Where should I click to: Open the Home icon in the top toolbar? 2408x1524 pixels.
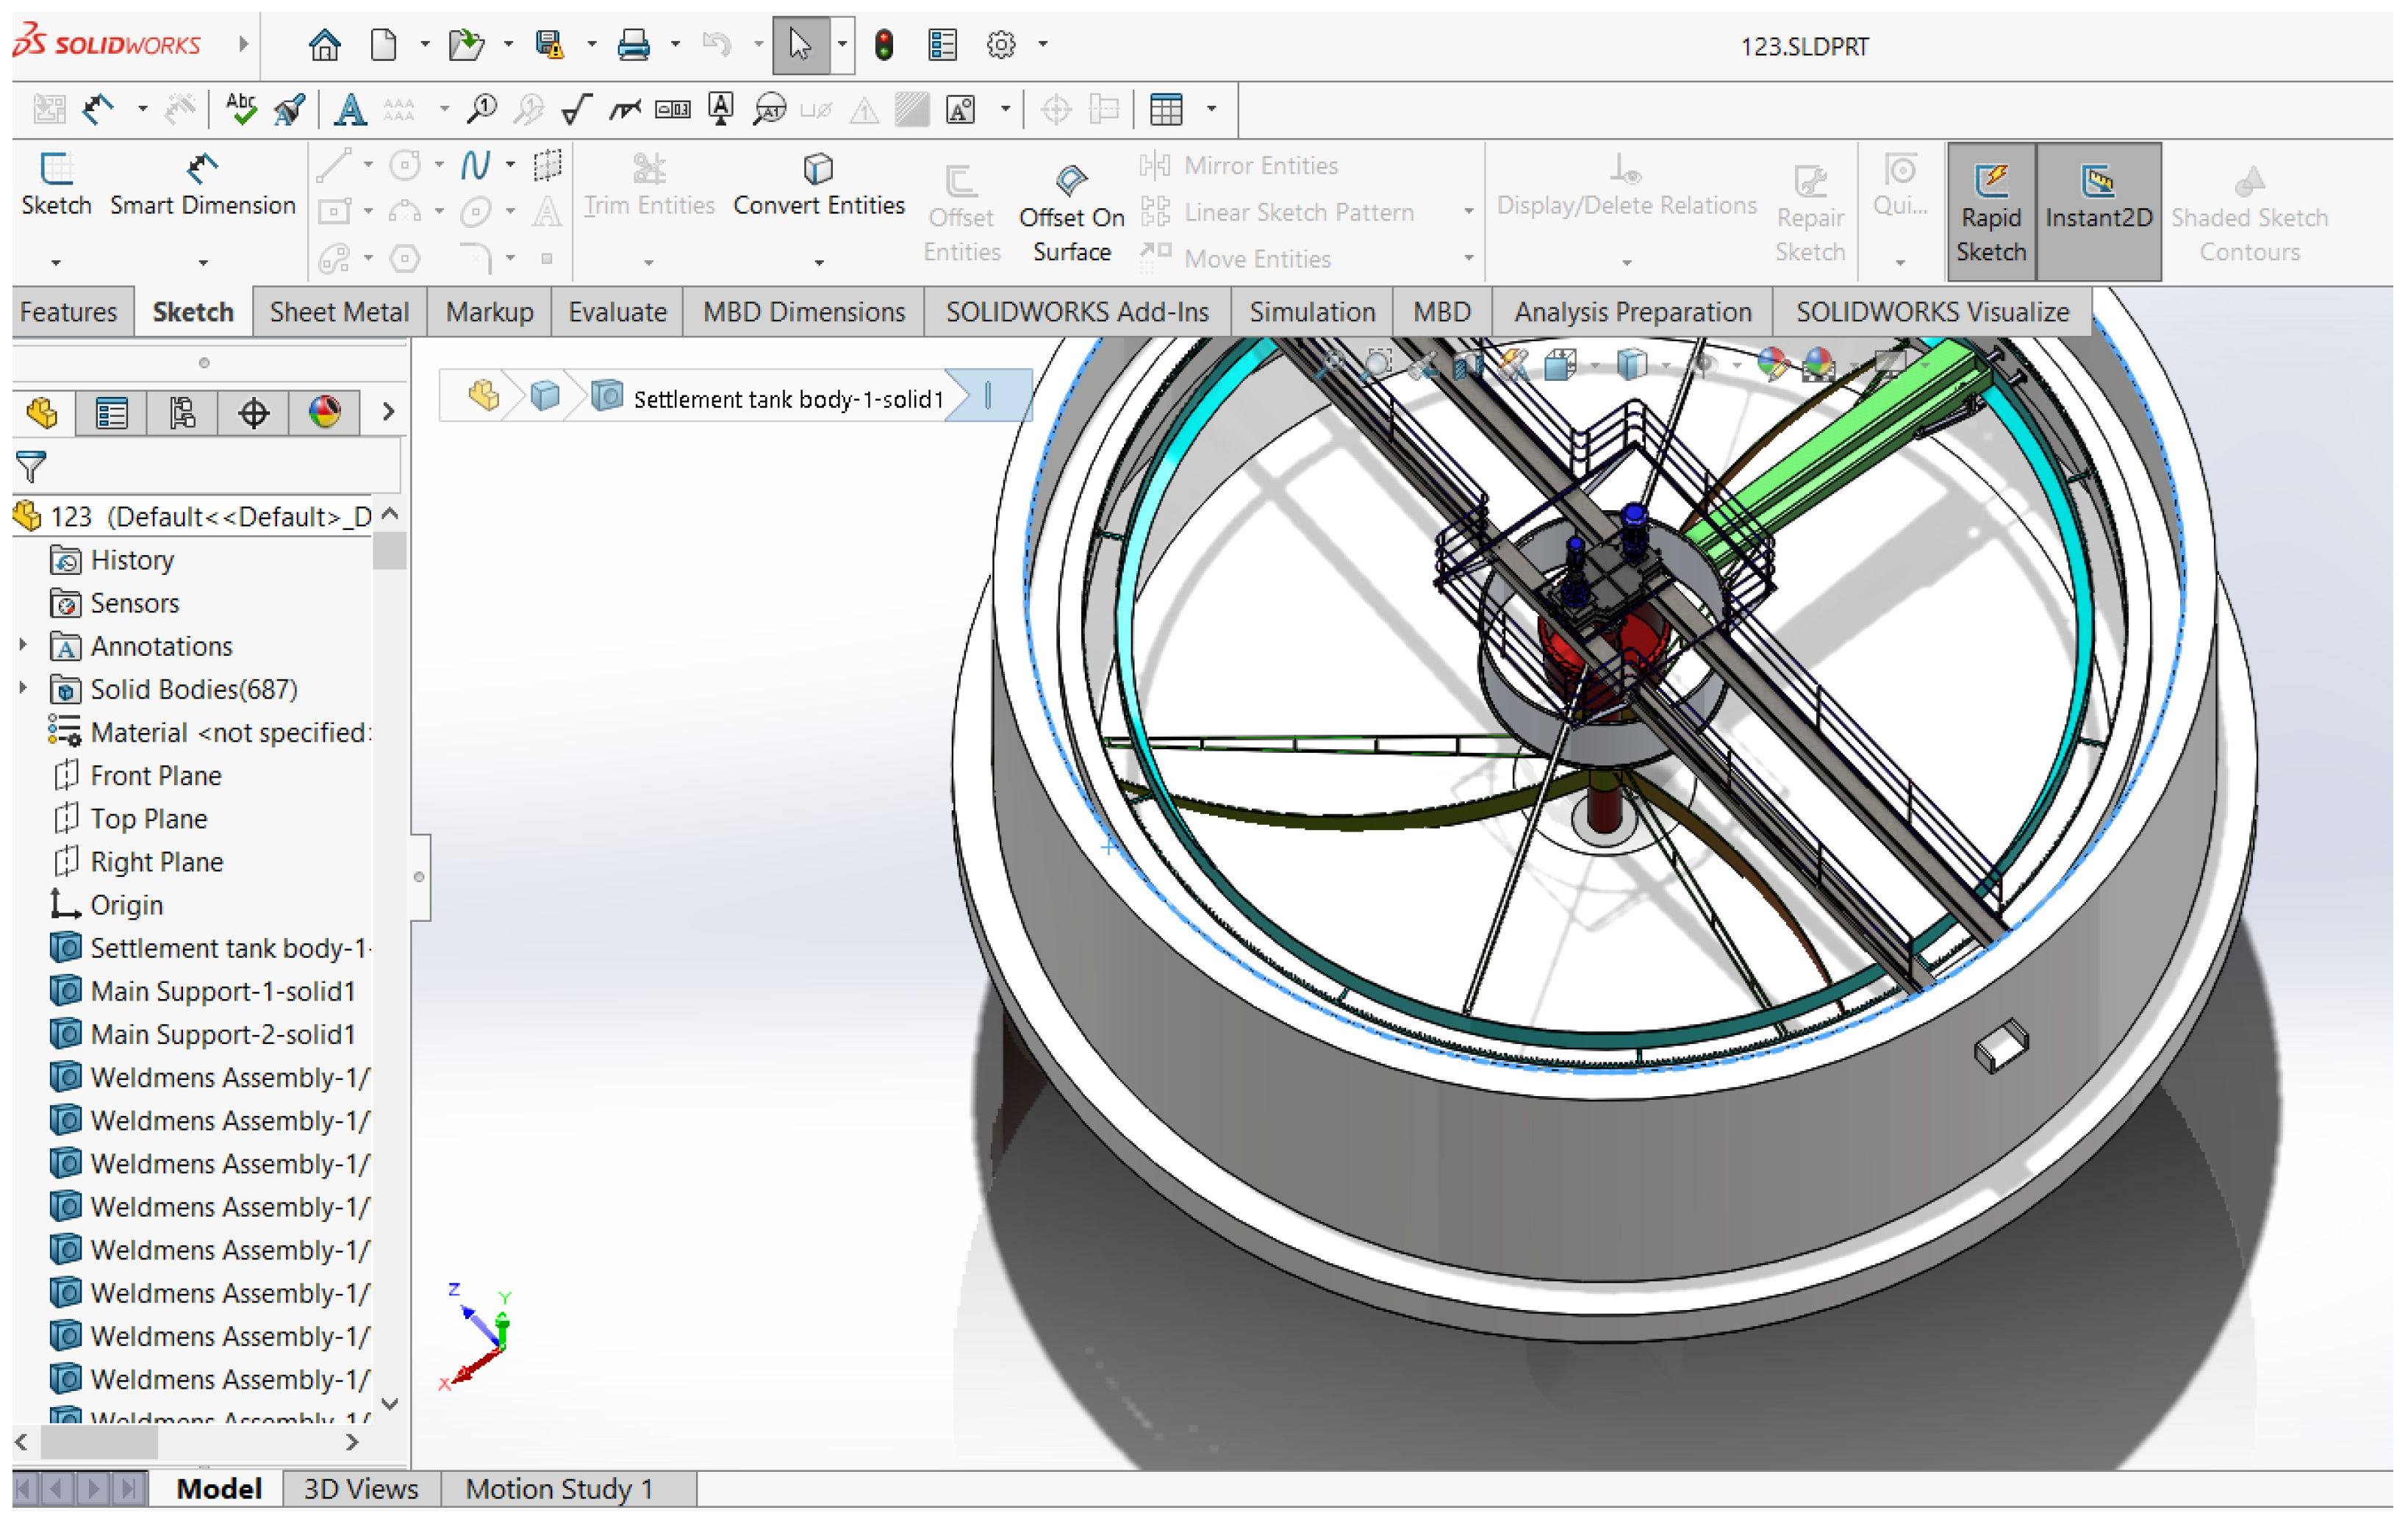324,45
